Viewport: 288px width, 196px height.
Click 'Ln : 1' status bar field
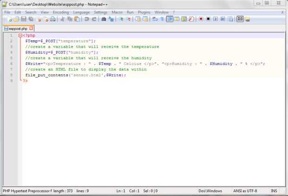121,191
